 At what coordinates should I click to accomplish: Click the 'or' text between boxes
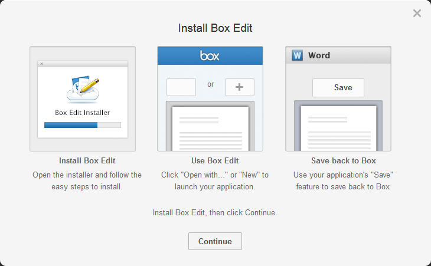211,84
